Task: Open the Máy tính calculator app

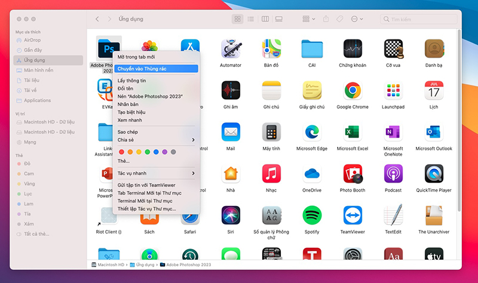Action: pyautogui.click(x=271, y=132)
